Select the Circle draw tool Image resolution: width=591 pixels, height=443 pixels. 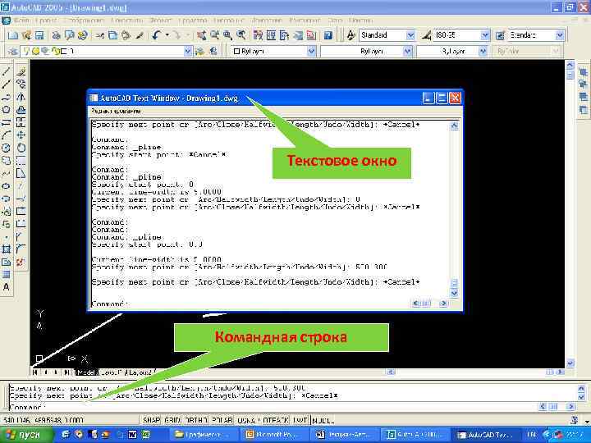tap(6, 148)
